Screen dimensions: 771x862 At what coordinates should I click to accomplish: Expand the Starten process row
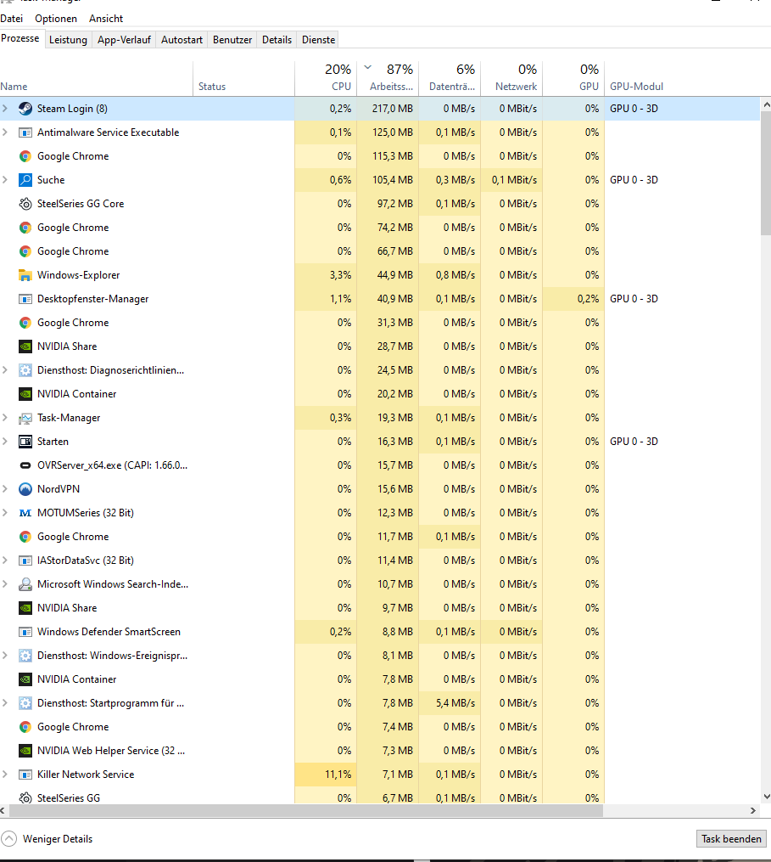(5, 442)
